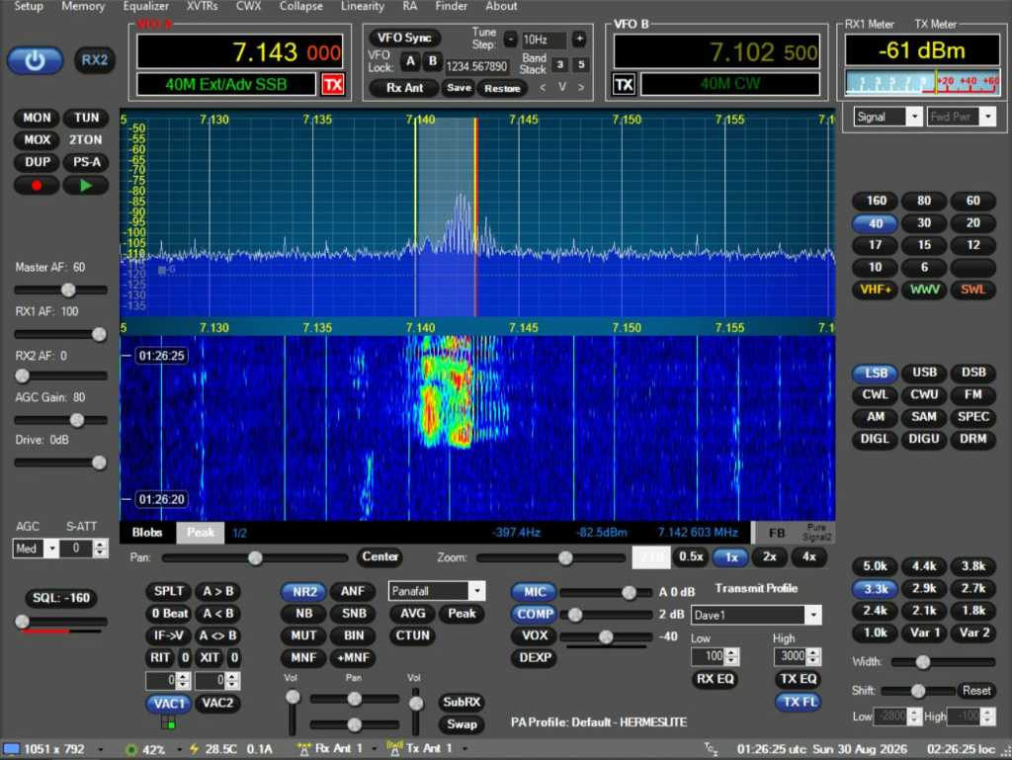
Task: Click the TX indicator under VFO B
Action: click(x=624, y=85)
